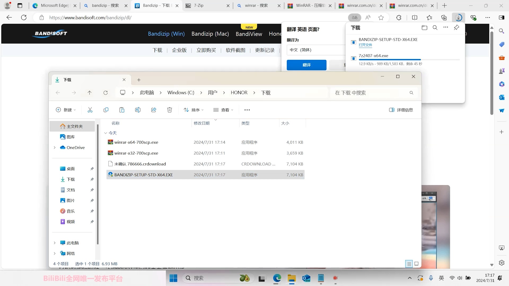This screenshot has width=509, height=286.
Task: Add page to favorites with star icon
Action: pyautogui.click(x=381, y=18)
